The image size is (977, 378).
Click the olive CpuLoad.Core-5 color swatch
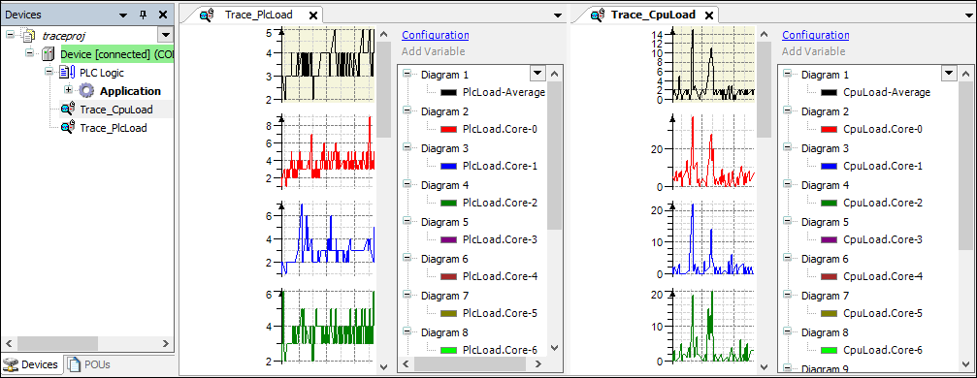click(x=829, y=313)
